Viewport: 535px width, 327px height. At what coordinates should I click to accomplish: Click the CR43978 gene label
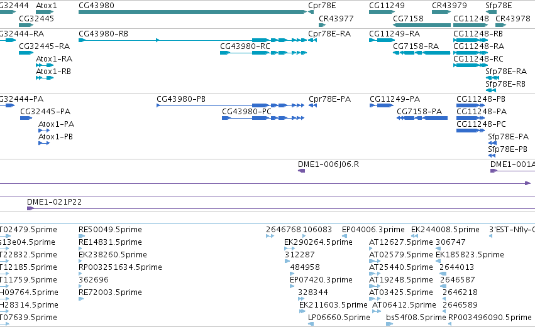pyautogui.click(x=513, y=19)
